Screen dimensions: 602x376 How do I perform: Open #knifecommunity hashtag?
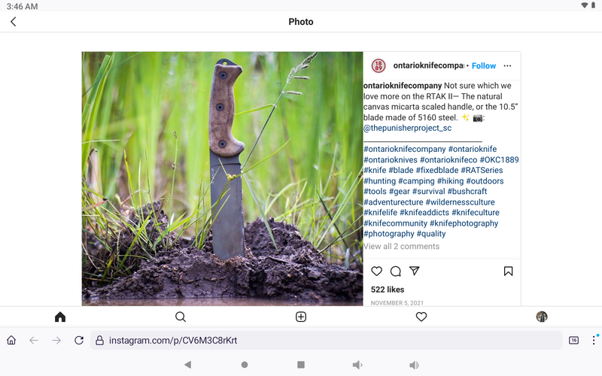[395, 223]
